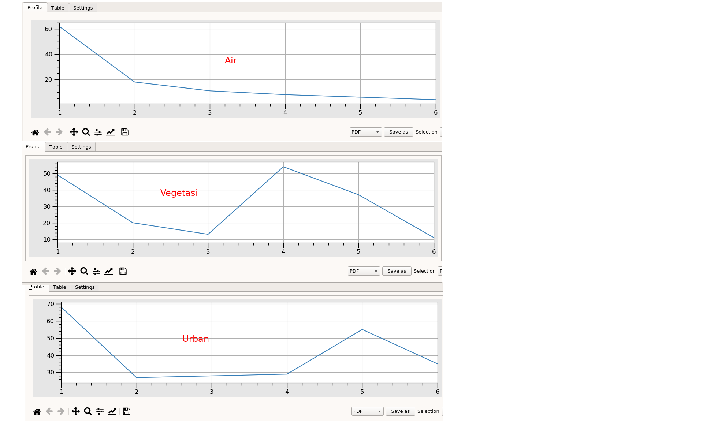This screenshot has width=703, height=422.
Task: Click Save as button on Vegetasi chart
Action: [x=397, y=271]
